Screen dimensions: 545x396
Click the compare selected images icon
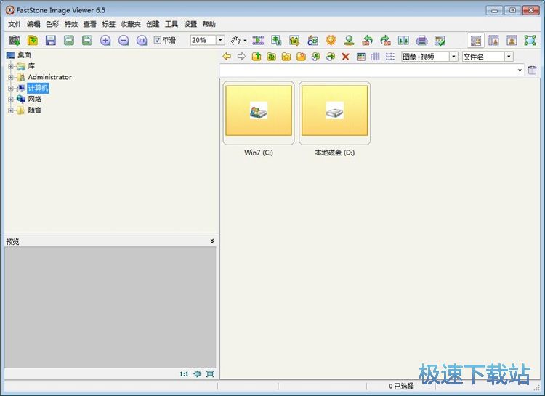click(x=403, y=41)
